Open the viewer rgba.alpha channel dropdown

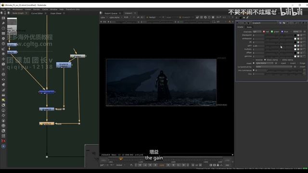(x=115, y=17)
